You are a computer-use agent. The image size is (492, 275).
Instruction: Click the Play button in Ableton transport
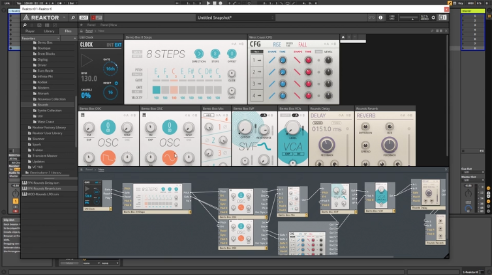208,3
